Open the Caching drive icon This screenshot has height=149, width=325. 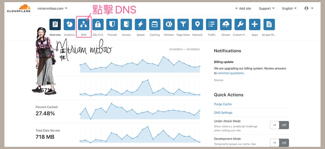point(155,25)
